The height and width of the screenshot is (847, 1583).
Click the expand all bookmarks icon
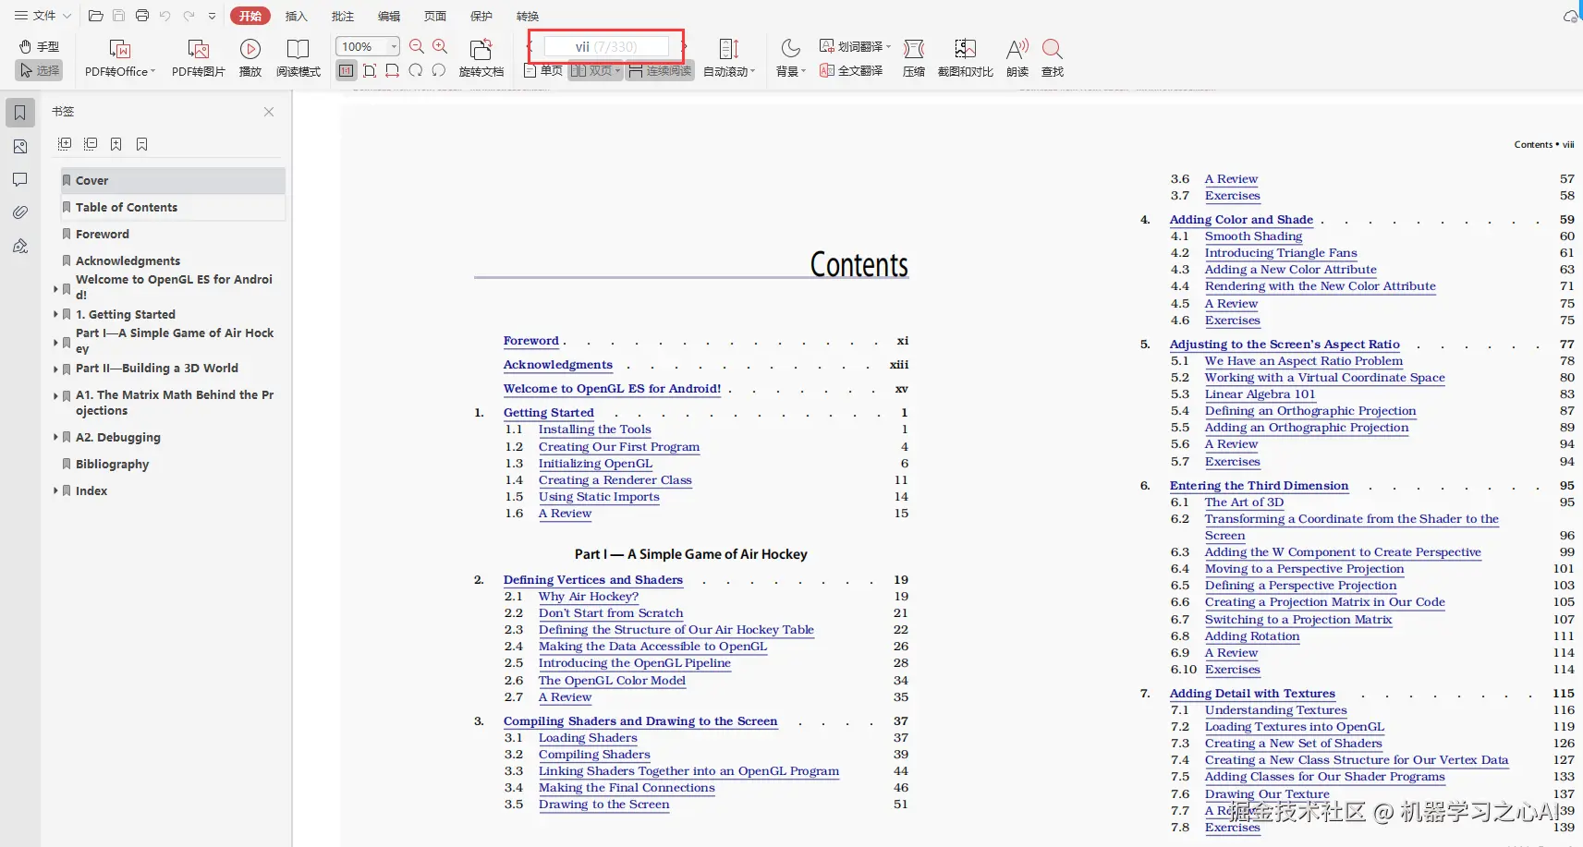[65, 143]
